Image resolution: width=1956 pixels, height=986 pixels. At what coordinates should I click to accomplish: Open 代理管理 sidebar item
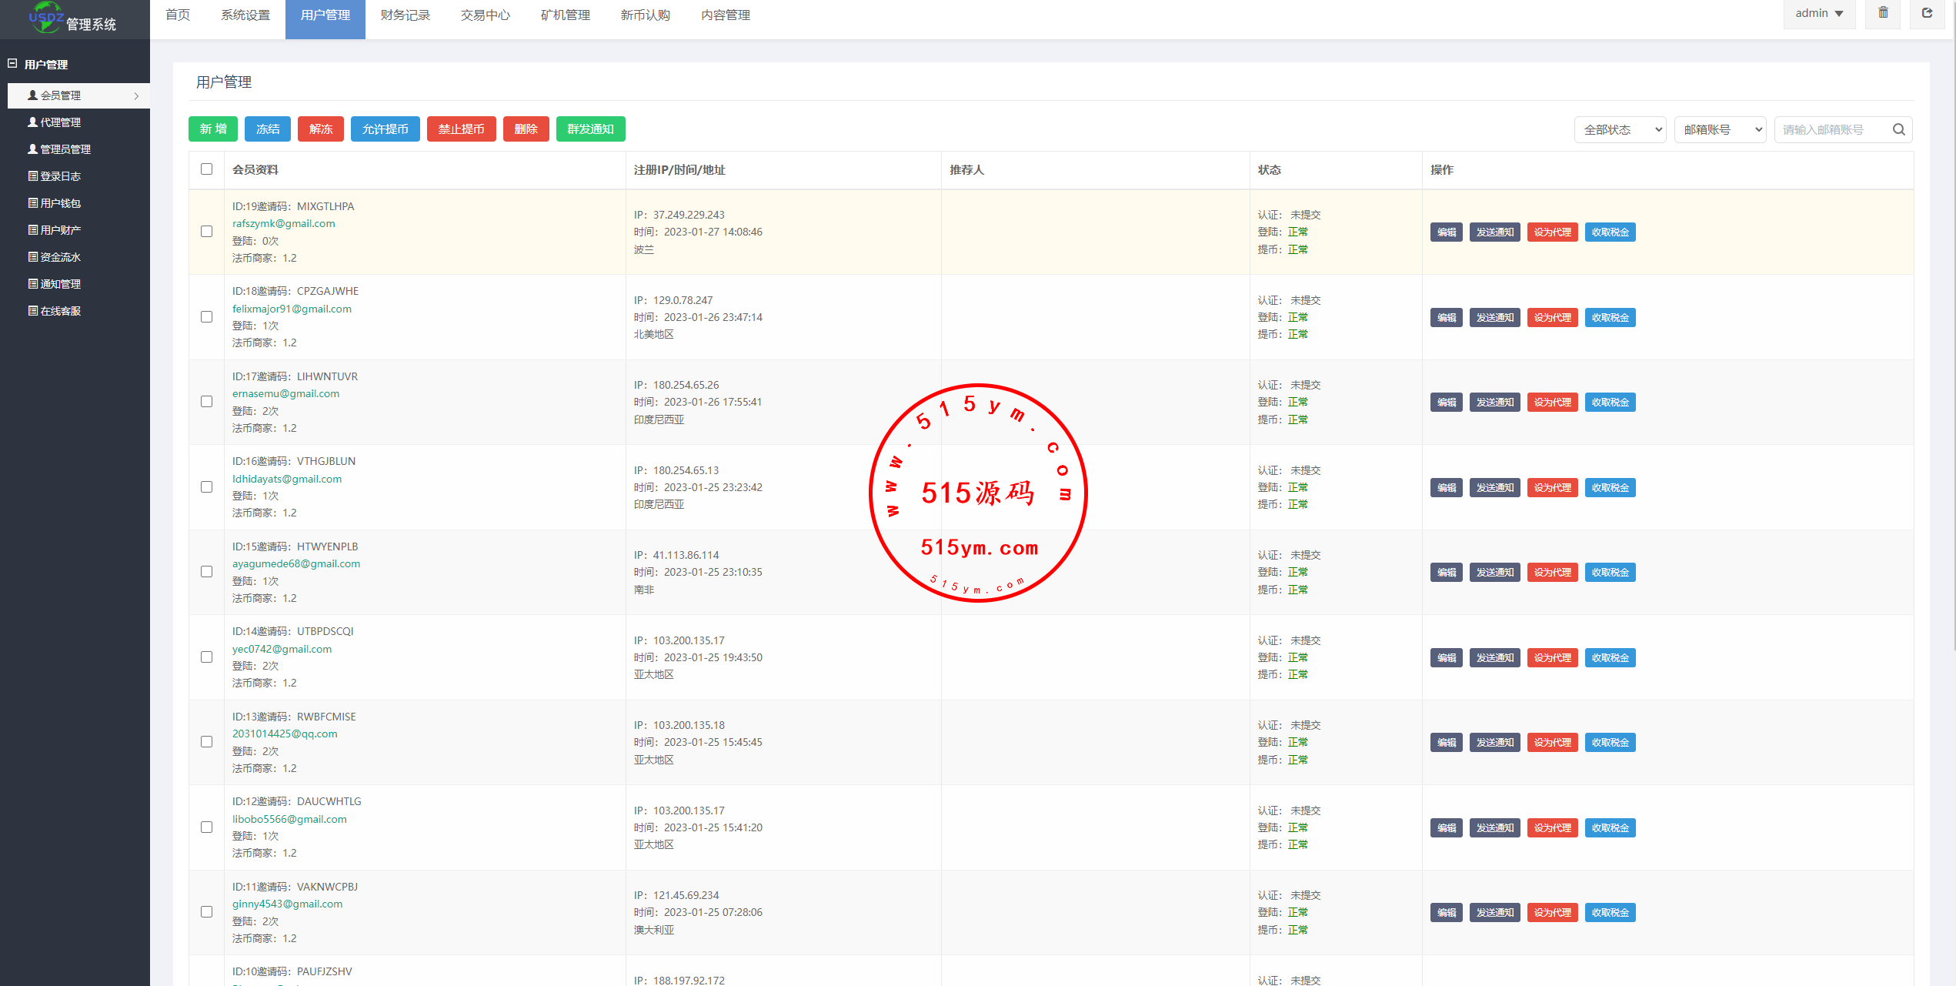[x=61, y=122]
